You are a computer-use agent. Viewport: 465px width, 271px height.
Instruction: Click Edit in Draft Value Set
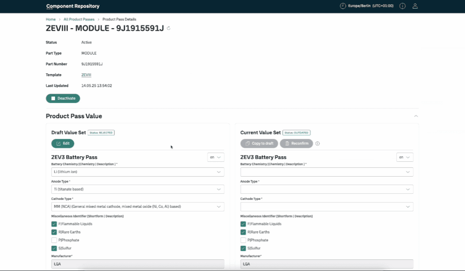(63, 143)
